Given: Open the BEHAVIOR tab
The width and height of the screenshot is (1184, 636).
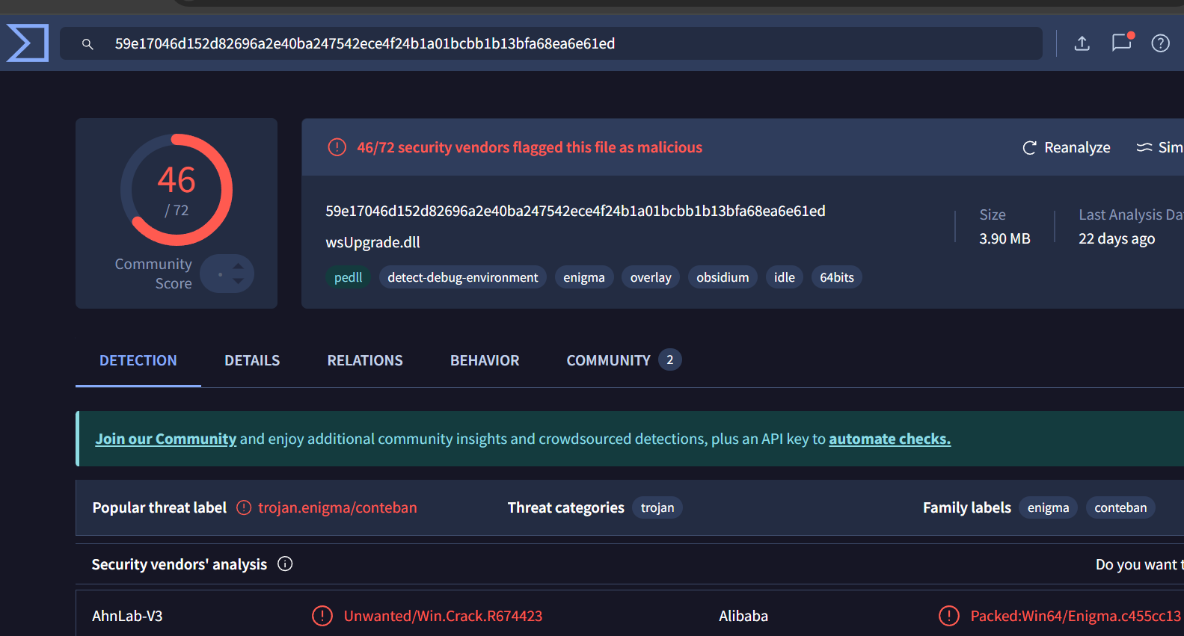Looking at the screenshot, I should click(485, 360).
